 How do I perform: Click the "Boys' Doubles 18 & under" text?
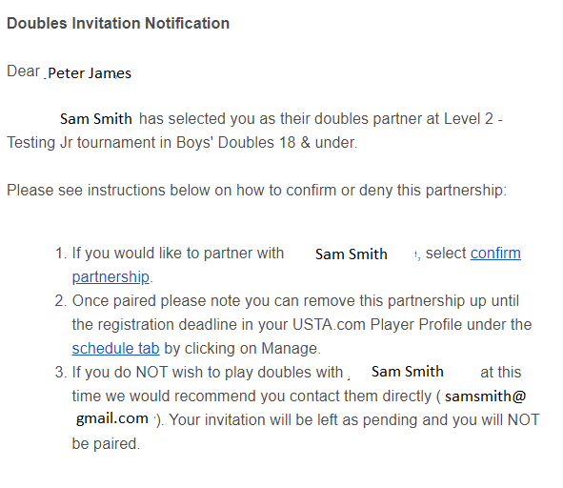(x=267, y=143)
